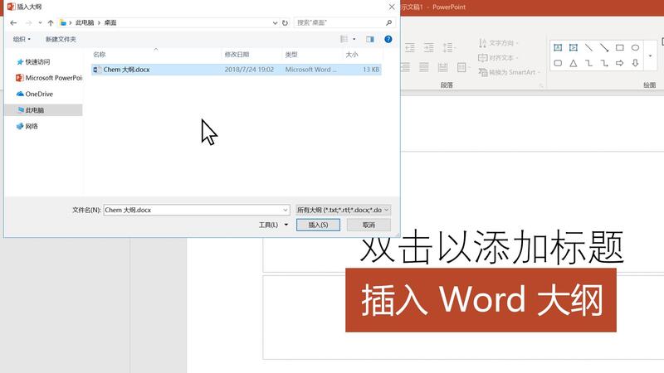The height and width of the screenshot is (373, 664).
Task: Sort by Size column header
Action: point(363,55)
